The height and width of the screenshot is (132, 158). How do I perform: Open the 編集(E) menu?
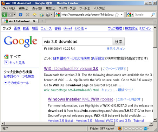[x=24, y=8]
